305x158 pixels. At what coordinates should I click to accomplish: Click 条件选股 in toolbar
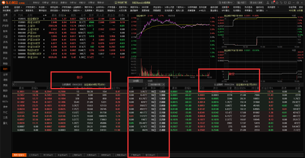click(203, 7)
